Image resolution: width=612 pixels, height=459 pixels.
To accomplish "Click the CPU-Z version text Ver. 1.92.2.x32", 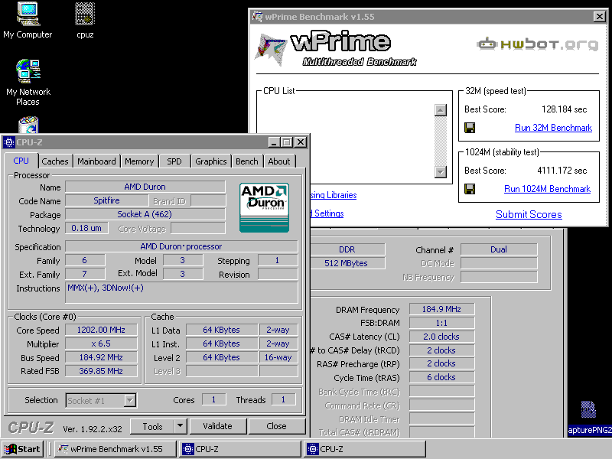I will [x=93, y=429].
